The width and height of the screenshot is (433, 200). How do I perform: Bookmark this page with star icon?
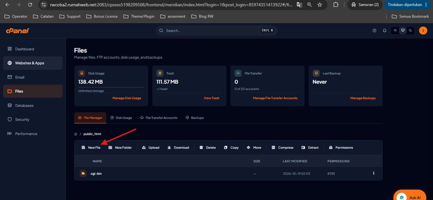pos(320,5)
